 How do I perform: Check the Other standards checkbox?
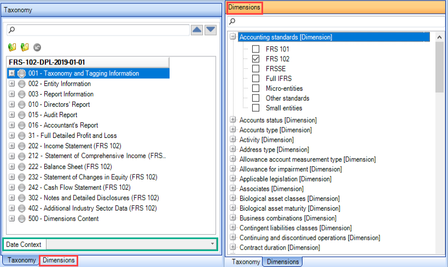click(255, 98)
